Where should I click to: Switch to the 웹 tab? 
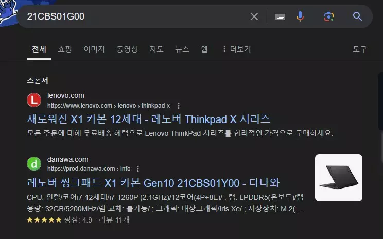pyautogui.click(x=204, y=49)
